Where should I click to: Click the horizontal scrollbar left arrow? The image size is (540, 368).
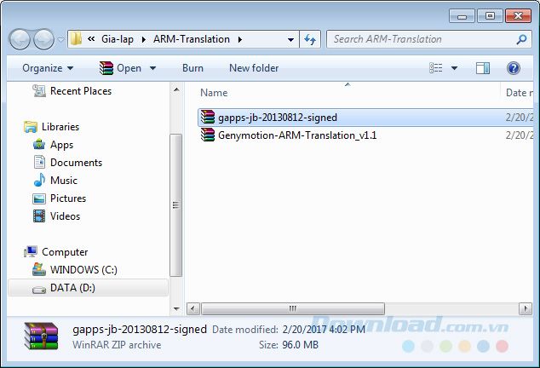tap(192, 308)
